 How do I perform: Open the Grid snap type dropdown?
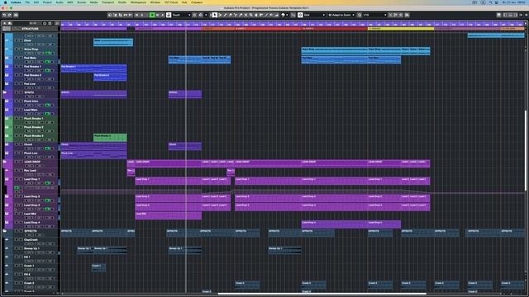[314, 15]
